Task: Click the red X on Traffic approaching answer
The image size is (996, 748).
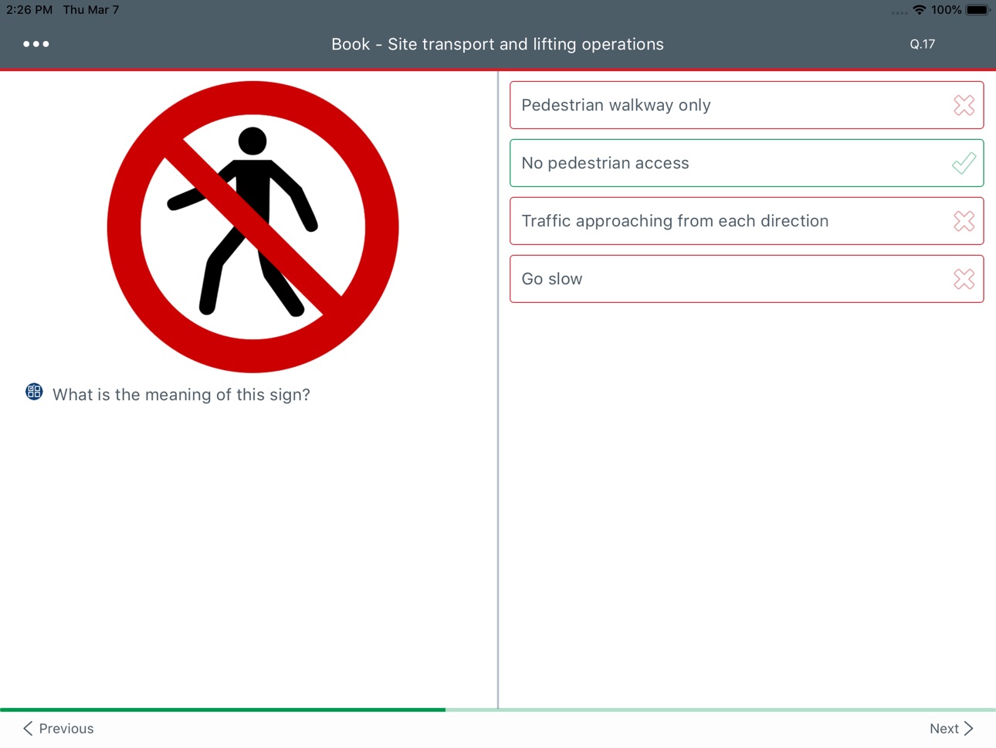Action: 964,221
